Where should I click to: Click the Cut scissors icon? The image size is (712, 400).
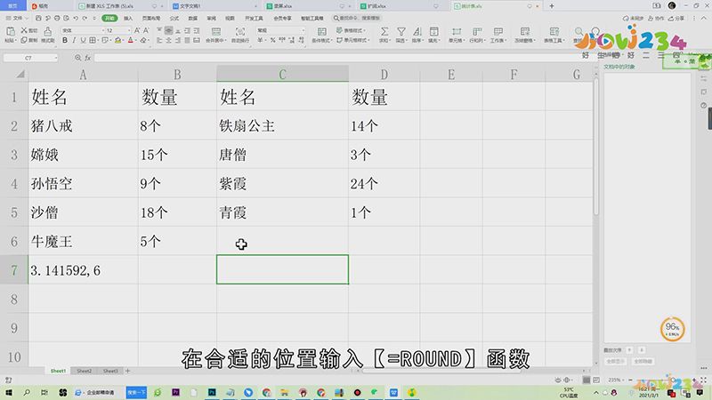click(x=24, y=30)
